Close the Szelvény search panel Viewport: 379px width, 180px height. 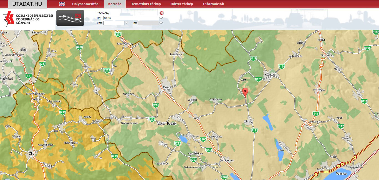coord(162,13)
